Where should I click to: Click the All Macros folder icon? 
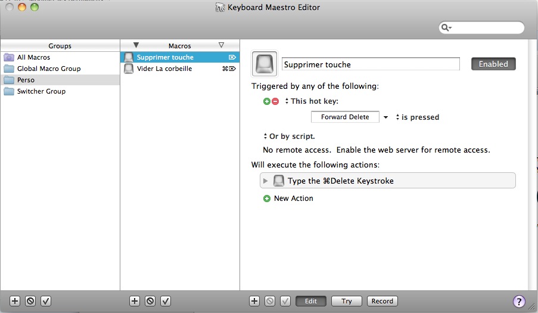click(9, 57)
